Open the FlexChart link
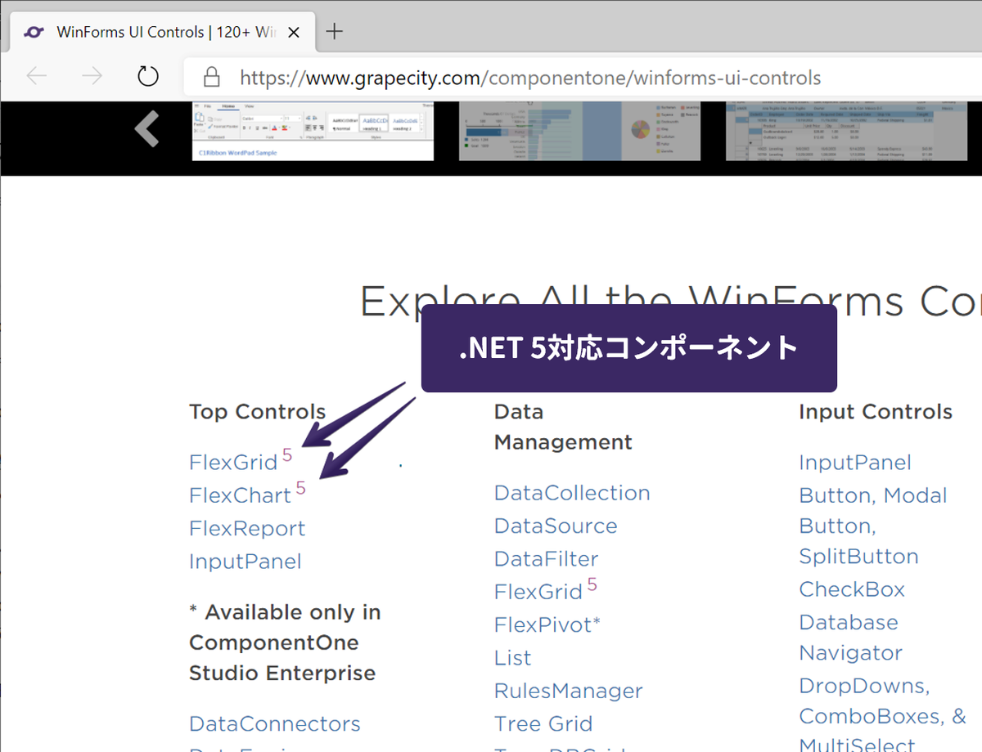This screenshot has height=752, width=982. [x=240, y=495]
